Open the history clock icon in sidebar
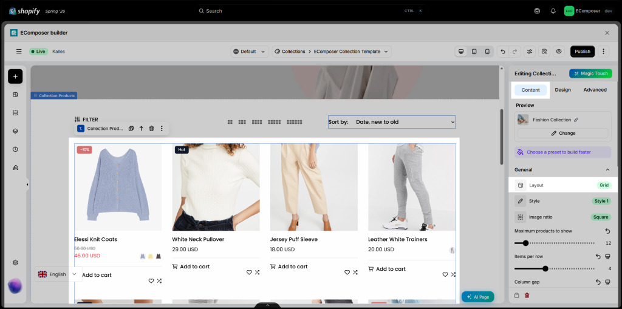622x309 pixels. click(15, 149)
